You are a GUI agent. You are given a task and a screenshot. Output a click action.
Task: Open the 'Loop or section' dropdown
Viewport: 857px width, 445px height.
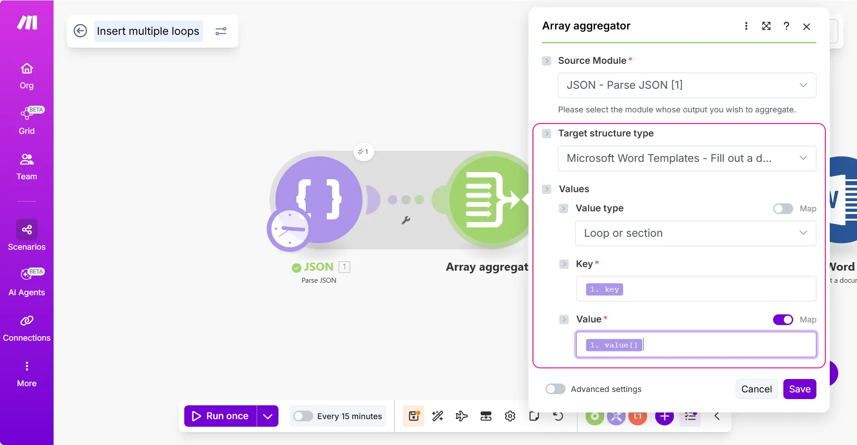coord(695,233)
